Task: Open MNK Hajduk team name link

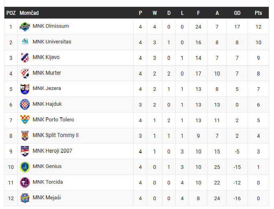Action: point(47,104)
